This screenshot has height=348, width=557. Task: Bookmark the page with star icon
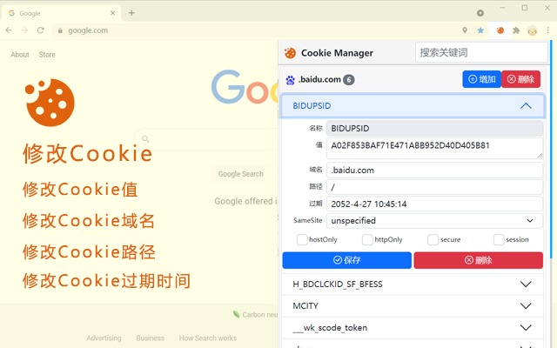point(480,30)
